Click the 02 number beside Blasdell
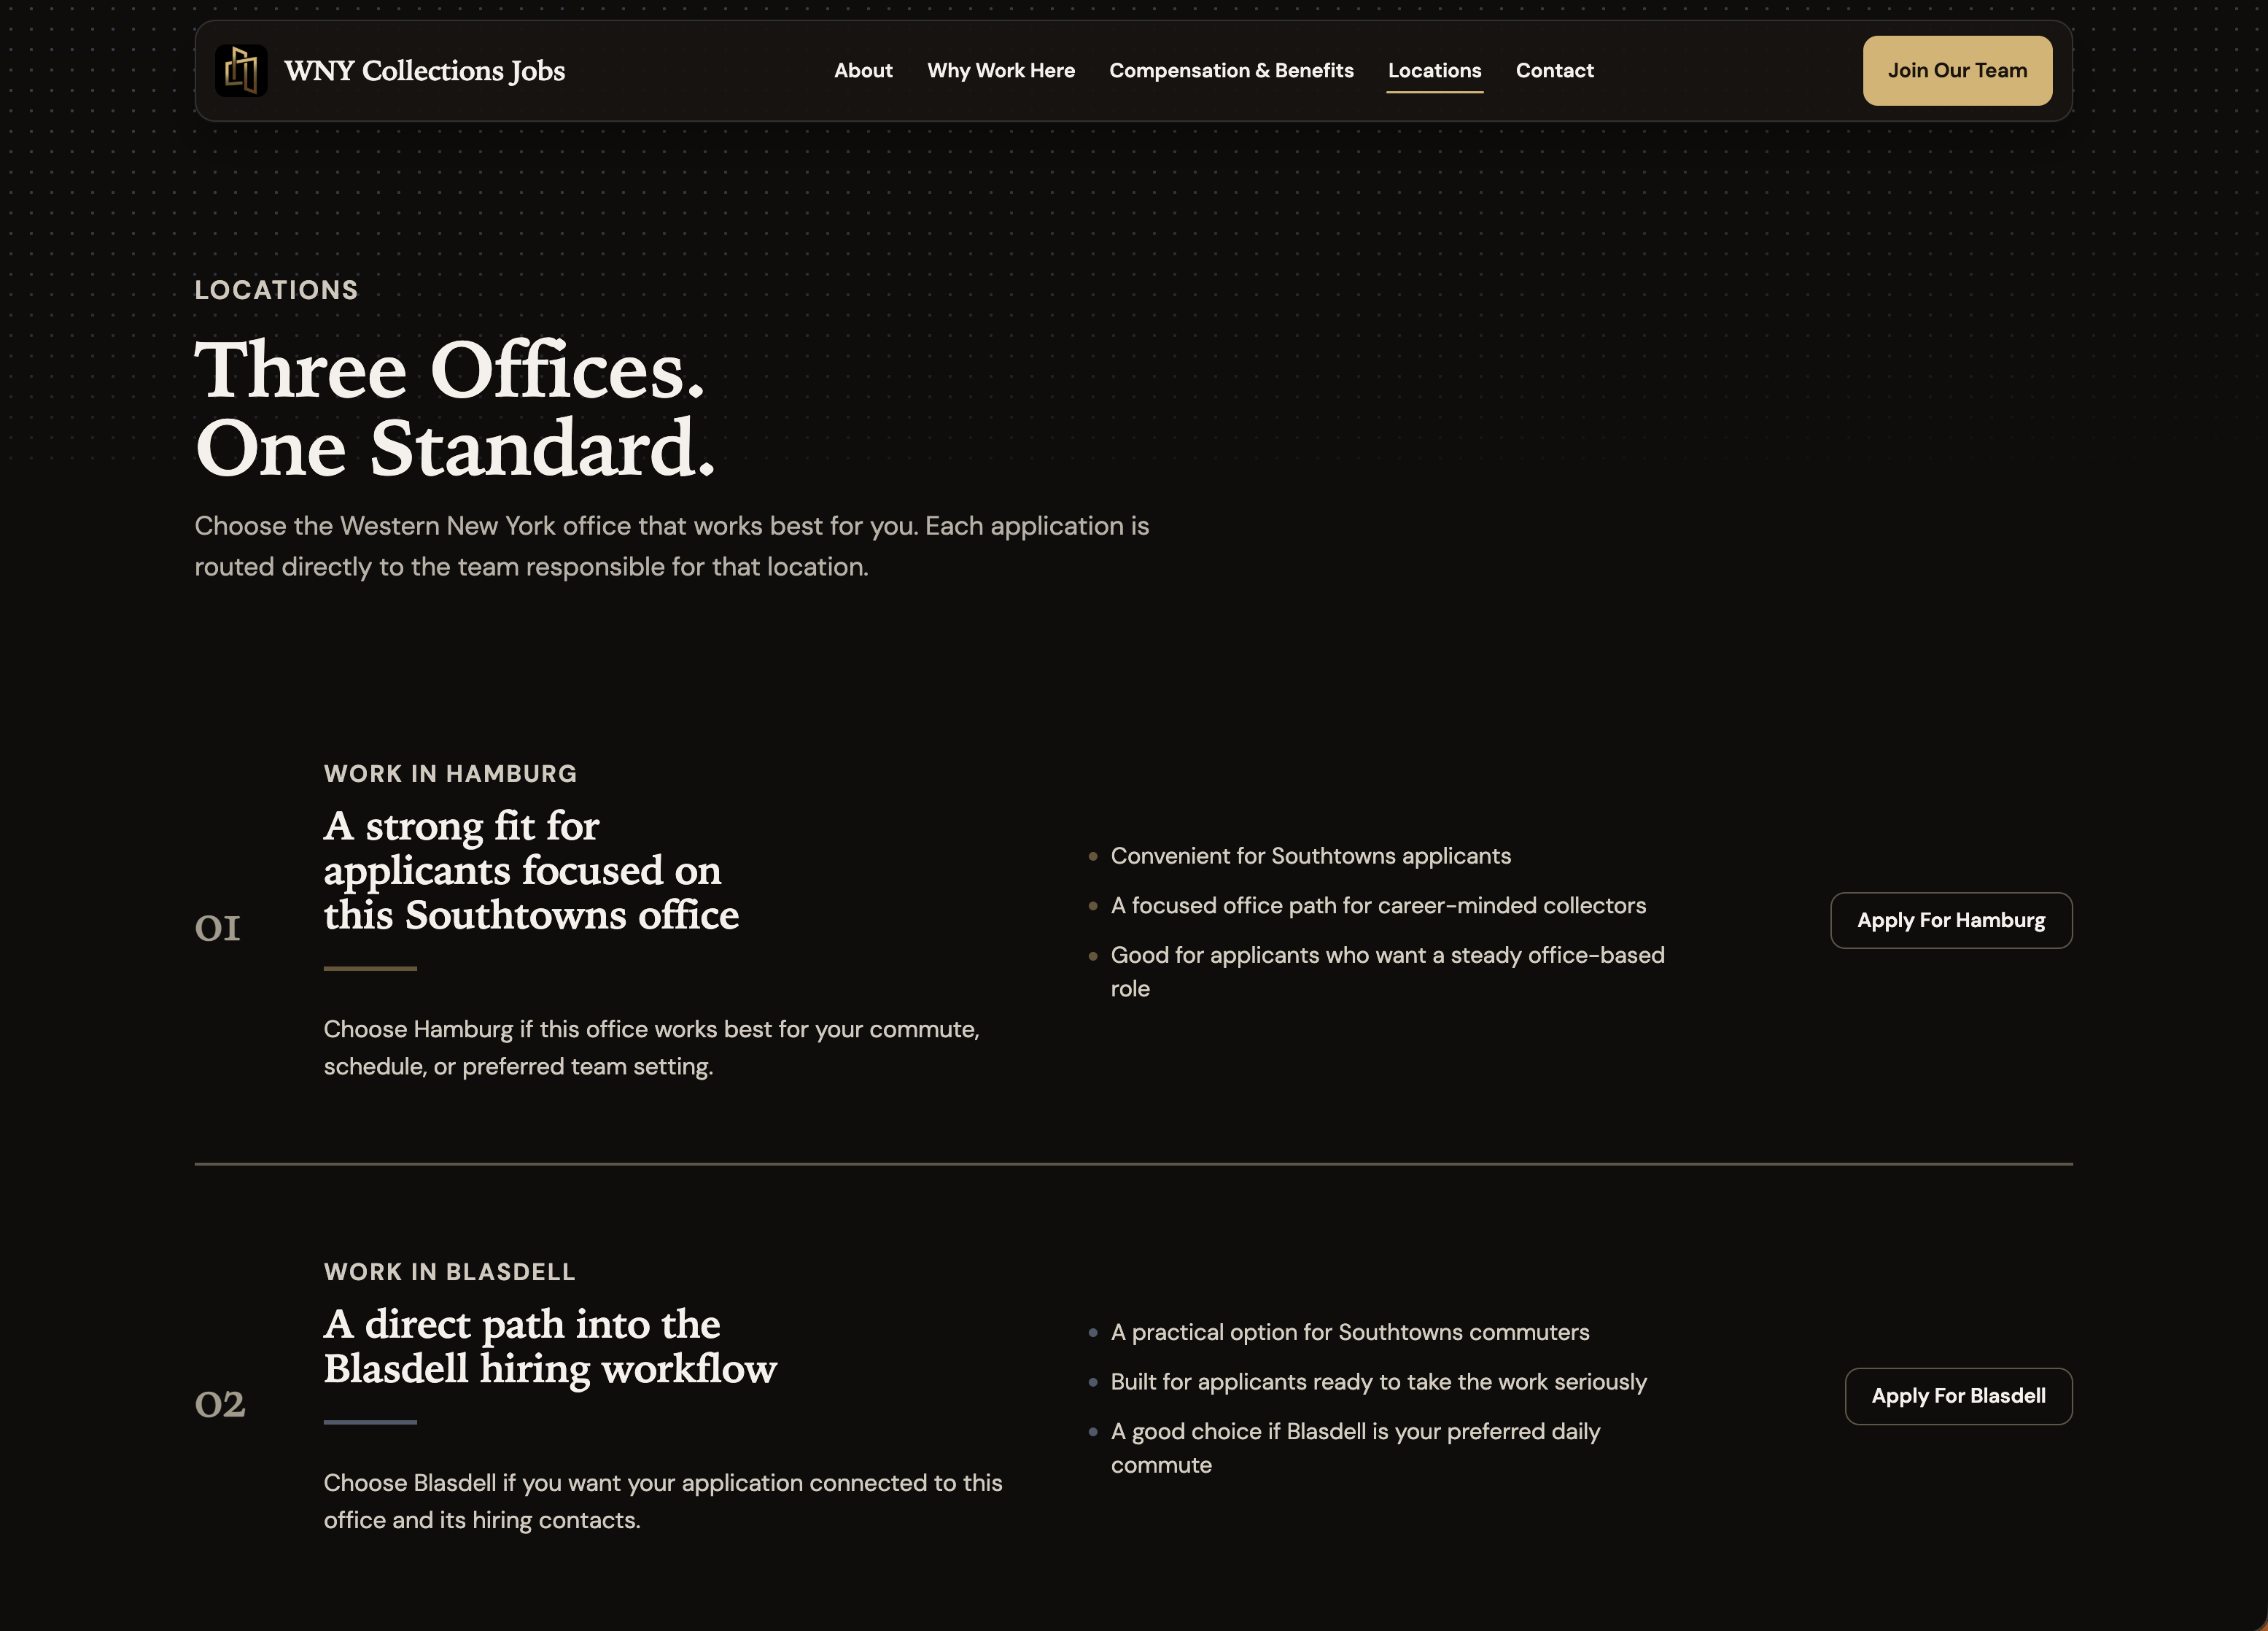Image resolution: width=2268 pixels, height=1631 pixels. pos(219,1404)
